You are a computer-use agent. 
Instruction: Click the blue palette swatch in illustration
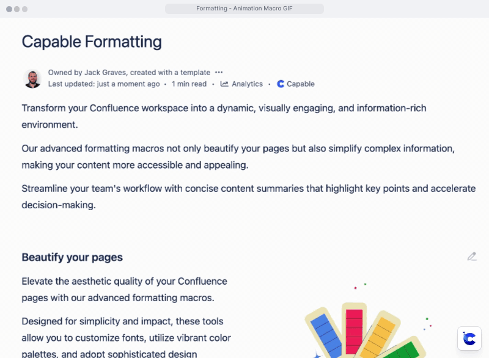(322, 335)
